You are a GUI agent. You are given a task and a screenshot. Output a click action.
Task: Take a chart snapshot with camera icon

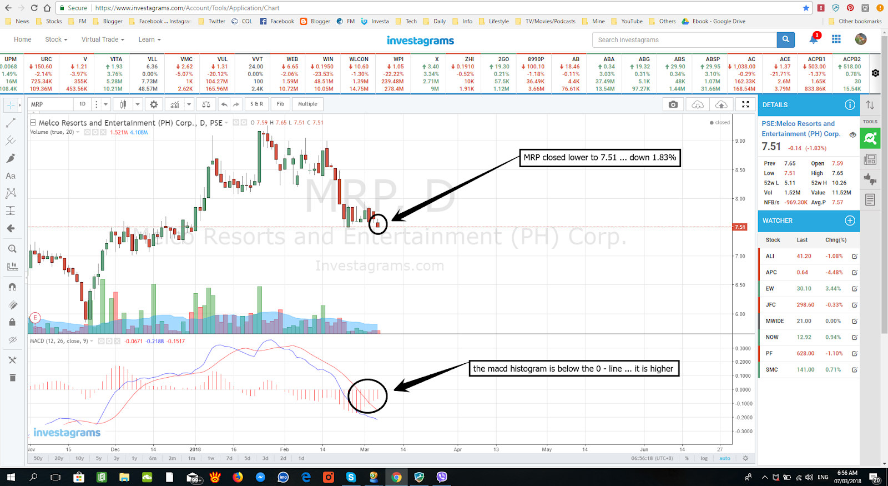[x=673, y=104]
